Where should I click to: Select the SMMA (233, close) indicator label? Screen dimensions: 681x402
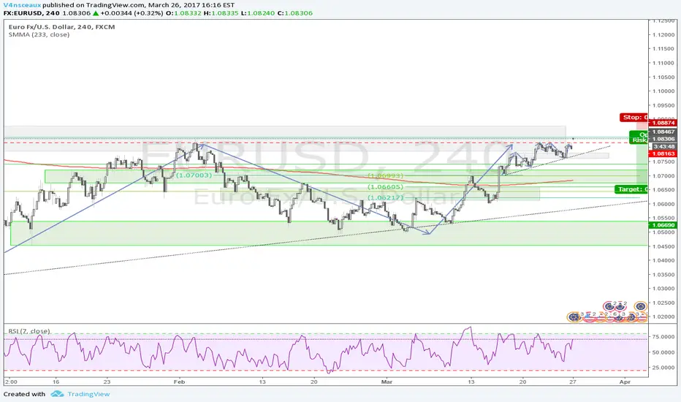39,34
